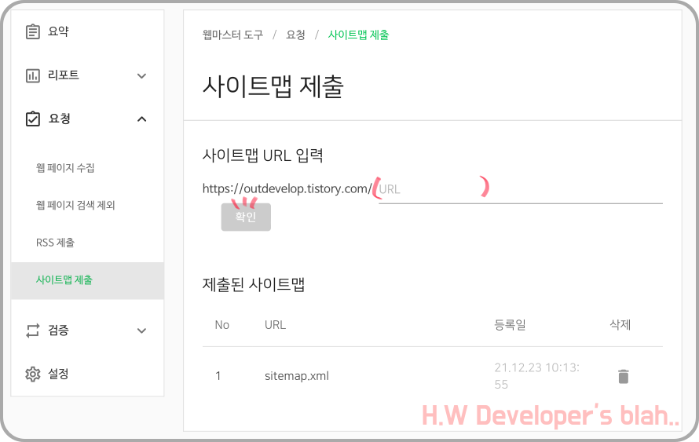
Task: Click the 요청 checkmark clipboard icon
Action: click(32, 119)
